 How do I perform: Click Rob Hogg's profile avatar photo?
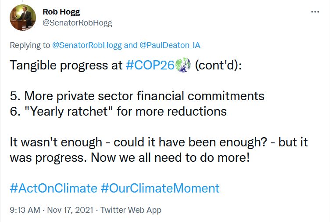pyautogui.click(x=23, y=18)
